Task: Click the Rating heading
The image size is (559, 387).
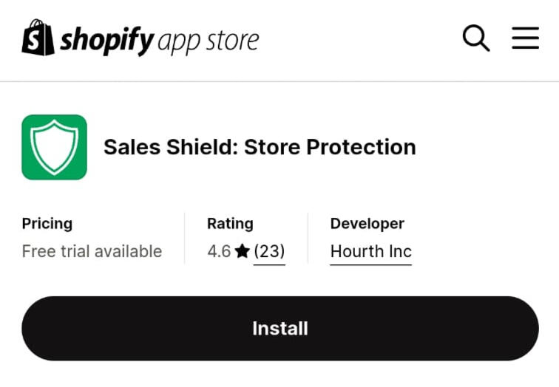Action: (x=230, y=224)
